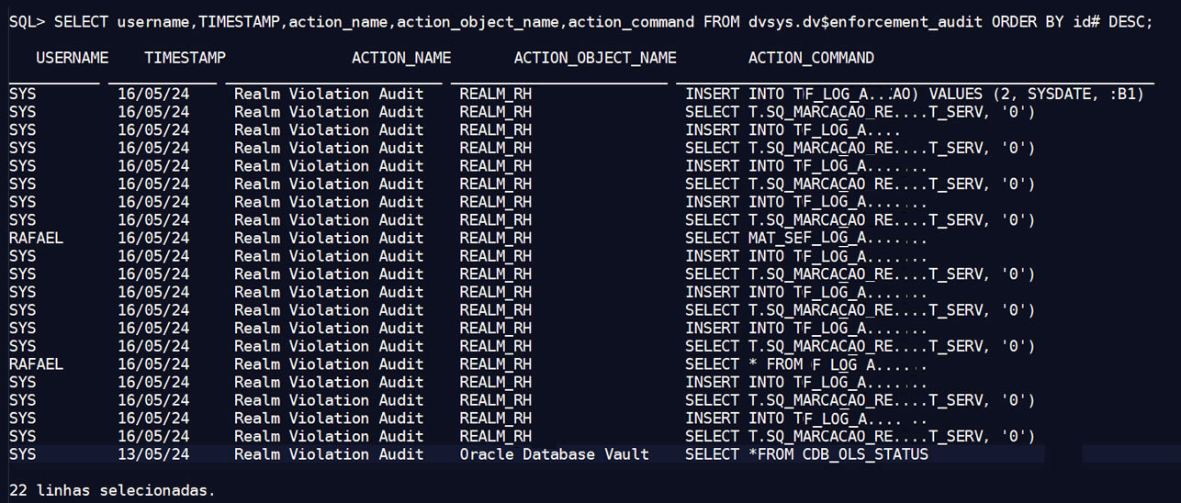Click the SQL> prompt at the top

(x=27, y=22)
